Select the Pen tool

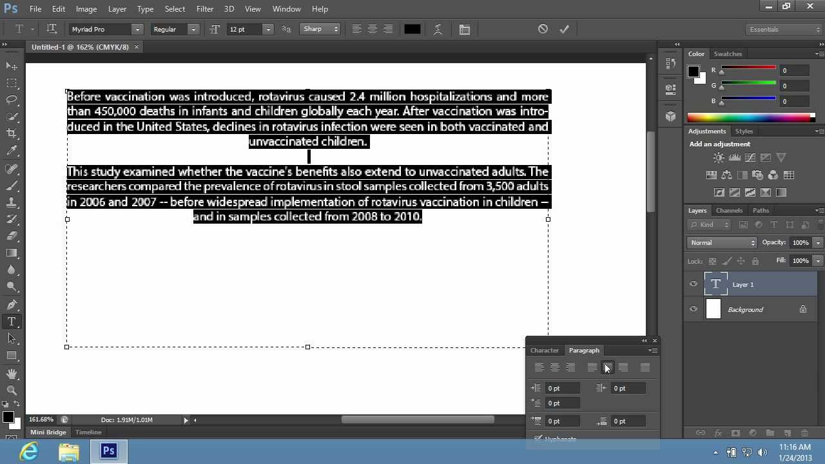point(12,304)
